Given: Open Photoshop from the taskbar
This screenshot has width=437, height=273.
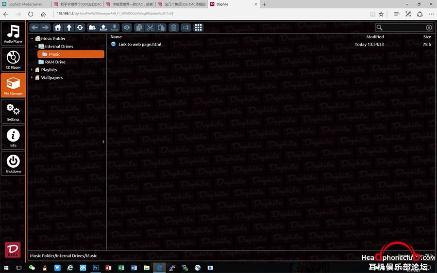Looking at the screenshot, I should (x=96, y=268).
